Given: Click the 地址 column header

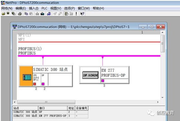Looking at the screenshot, I should pyautogui.click(x=71, y=108).
